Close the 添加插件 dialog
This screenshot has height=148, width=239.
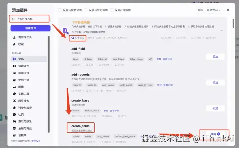pyautogui.click(x=228, y=10)
